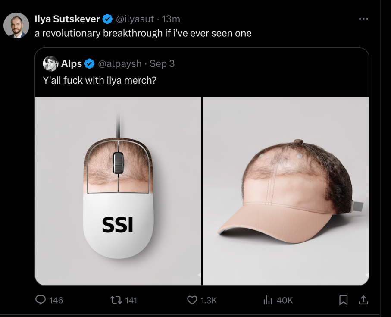Click the @ilyasut handle
The height and width of the screenshot is (317, 391).
[x=135, y=19]
